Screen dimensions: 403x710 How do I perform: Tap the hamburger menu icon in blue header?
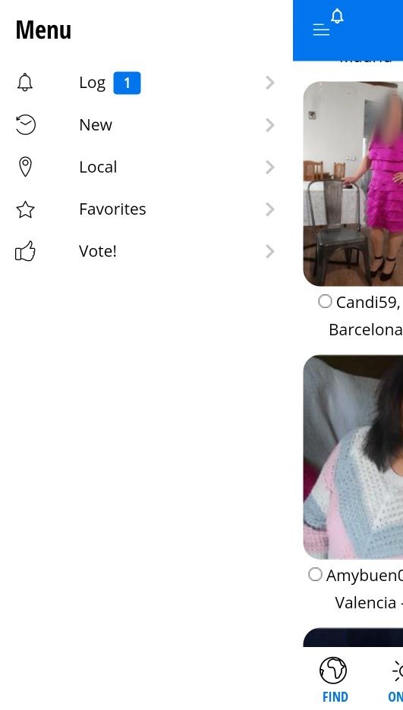coord(321,30)
